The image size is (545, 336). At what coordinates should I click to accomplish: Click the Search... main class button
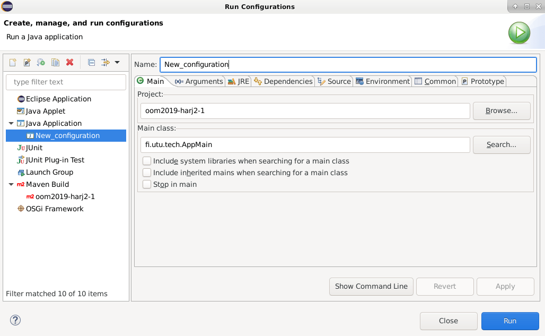pyautogui.click(x=502, y=145)
